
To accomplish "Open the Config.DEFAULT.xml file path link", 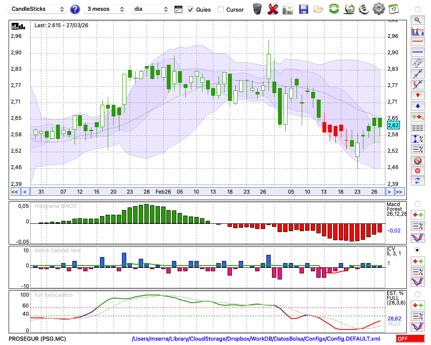I will pos(256,339).
